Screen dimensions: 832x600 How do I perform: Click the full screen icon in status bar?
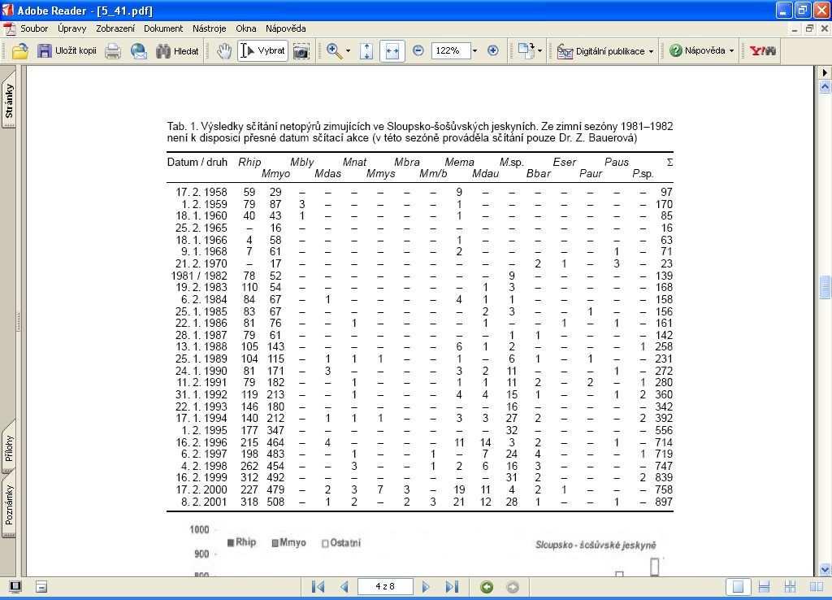[x=15, y=587]
